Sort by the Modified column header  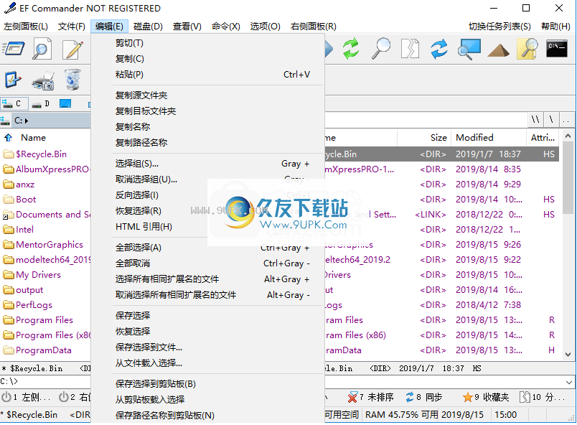coord(489,138)
